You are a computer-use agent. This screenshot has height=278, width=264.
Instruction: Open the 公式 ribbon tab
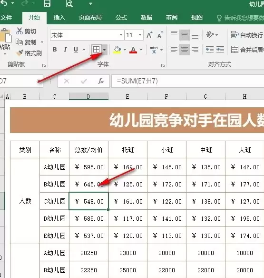(x=121, y=17)
